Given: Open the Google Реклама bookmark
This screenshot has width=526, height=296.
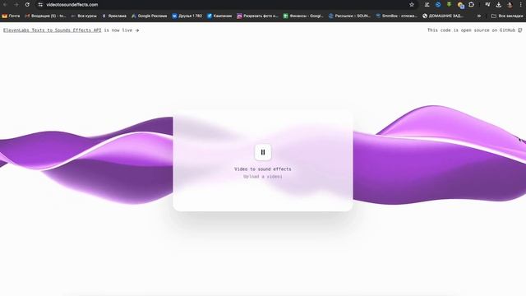Looking at the screenshot, I should click(150, 16).
